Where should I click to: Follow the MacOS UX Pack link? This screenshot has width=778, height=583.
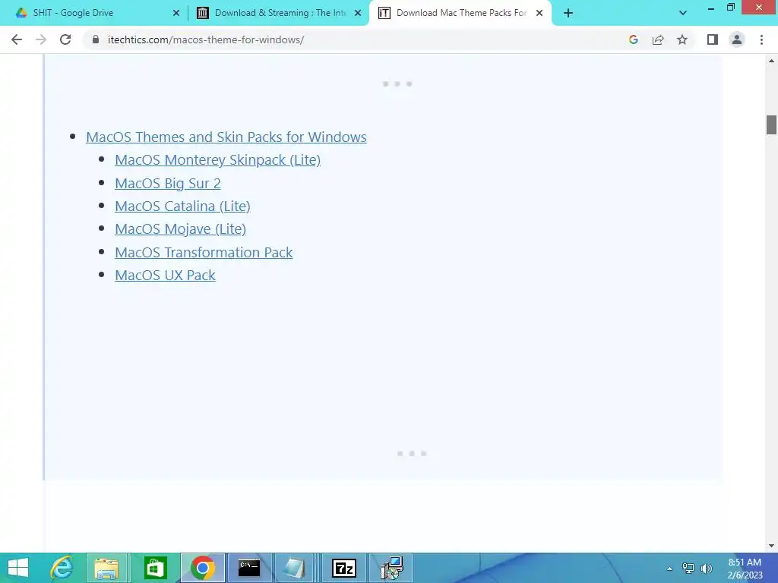point(165,275)
